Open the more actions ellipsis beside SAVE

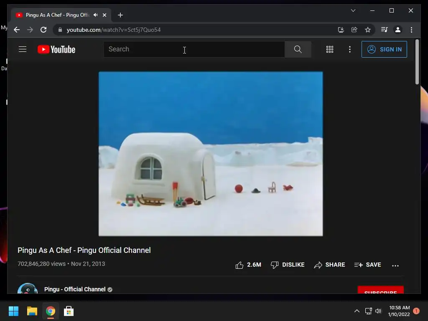(x=395, y=265)
